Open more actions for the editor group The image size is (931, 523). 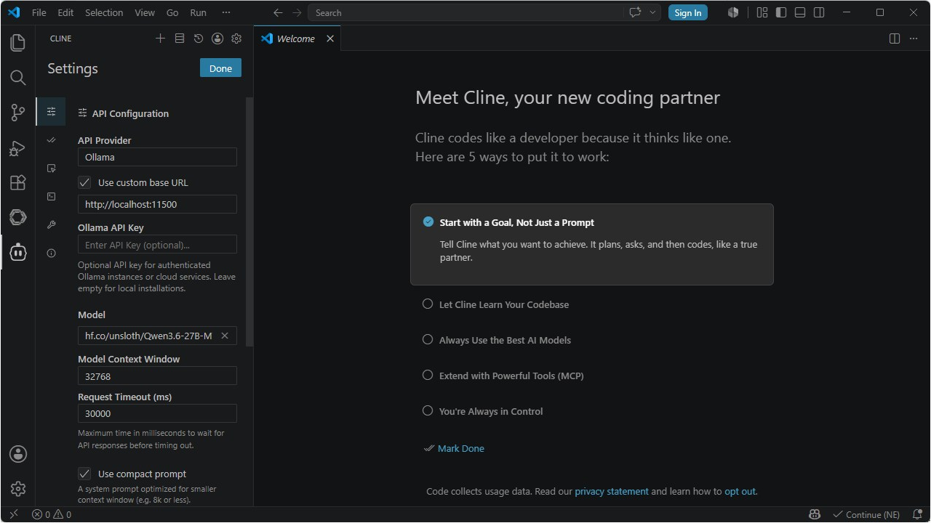pyautogui.click(x=914, y=38)
